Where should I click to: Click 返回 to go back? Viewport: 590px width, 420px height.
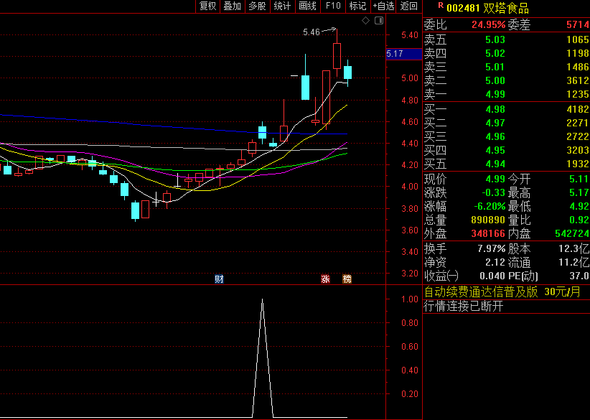409,6
